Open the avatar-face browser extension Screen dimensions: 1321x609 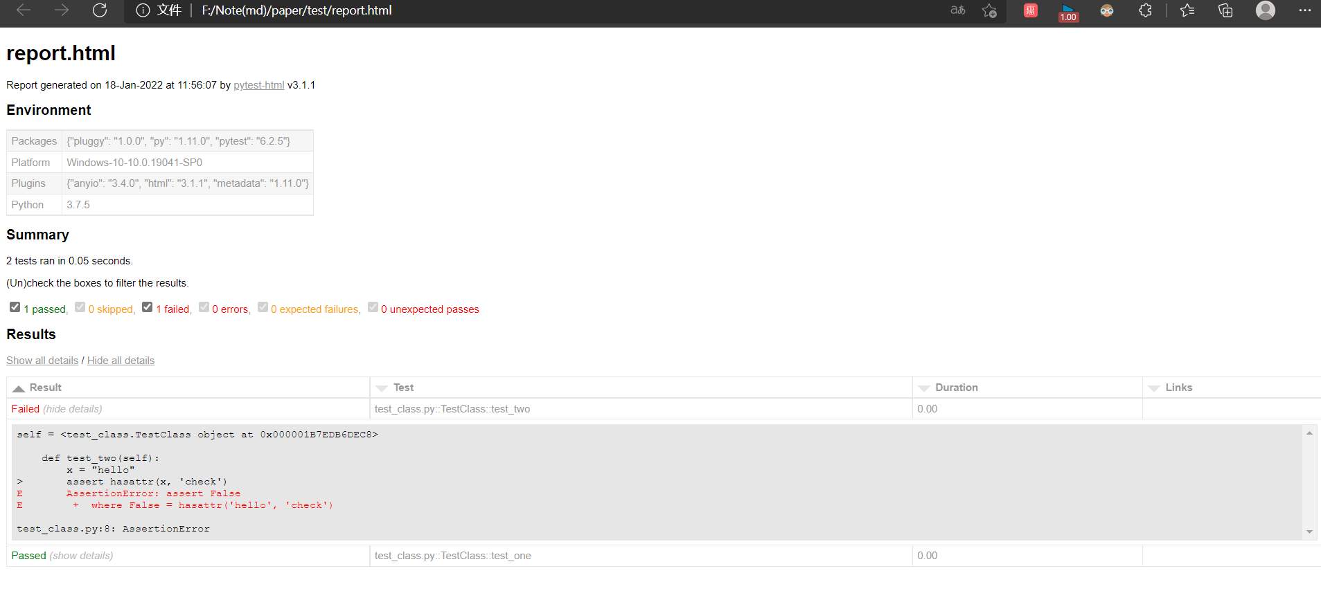tap(1107, 10)
